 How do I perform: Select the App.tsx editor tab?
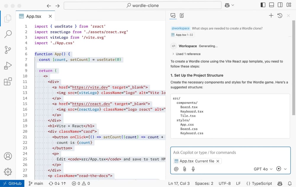click(34, 17)
